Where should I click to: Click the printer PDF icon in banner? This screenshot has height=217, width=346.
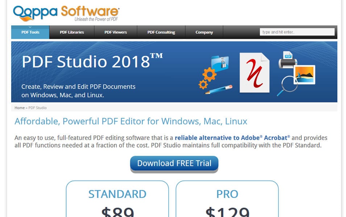click(288, 60)
